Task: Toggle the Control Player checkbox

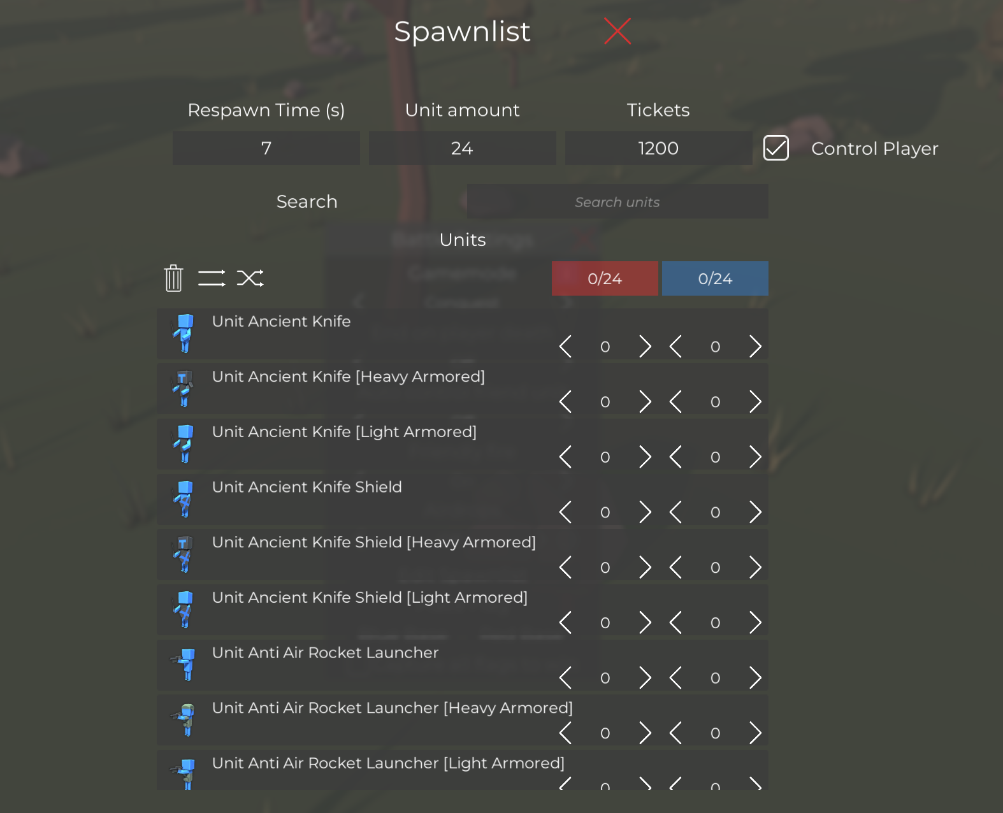Action: point(776,148)
